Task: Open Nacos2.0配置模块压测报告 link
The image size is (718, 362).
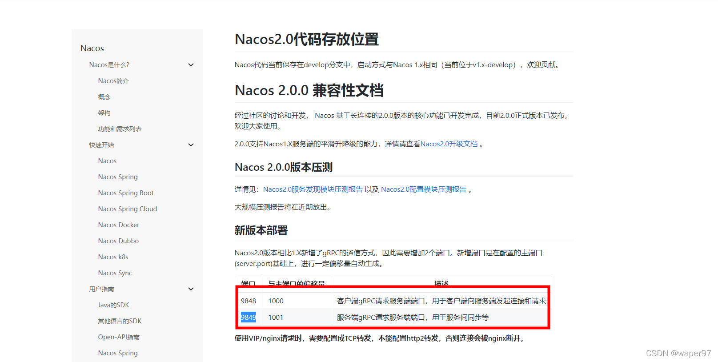Action: point(424,189)
